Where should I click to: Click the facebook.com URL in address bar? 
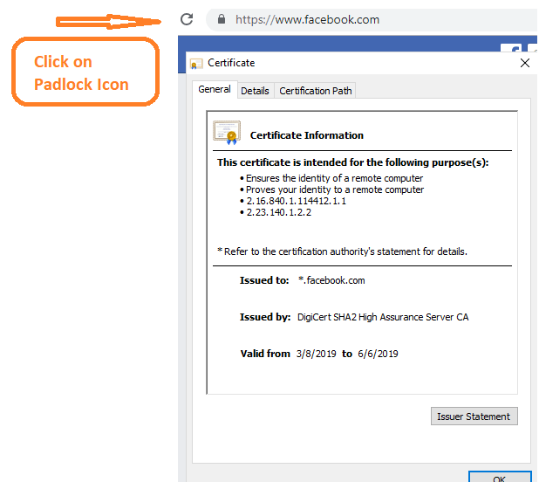pos(307,19)
